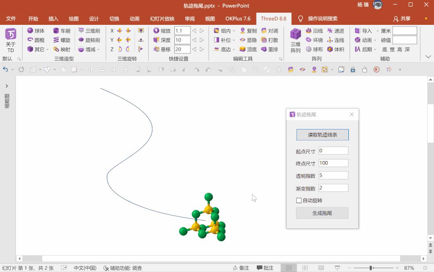434x272 pixels.
Task: Click the 读取轨迹线条 button
Action: click(322, 135)
